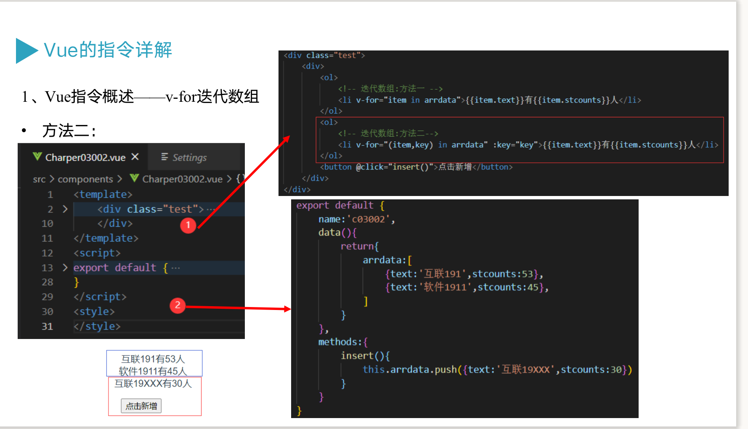Image resolution: width=748 pixels, height=429 pixels.
Task: Click the 点击新增 button in the preview
Action: point(141,406)
